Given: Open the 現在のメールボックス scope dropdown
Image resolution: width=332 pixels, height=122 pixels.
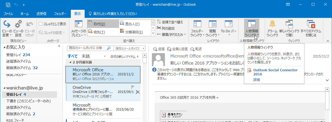Looking at the screenshot, I should (x=129, y=48).
